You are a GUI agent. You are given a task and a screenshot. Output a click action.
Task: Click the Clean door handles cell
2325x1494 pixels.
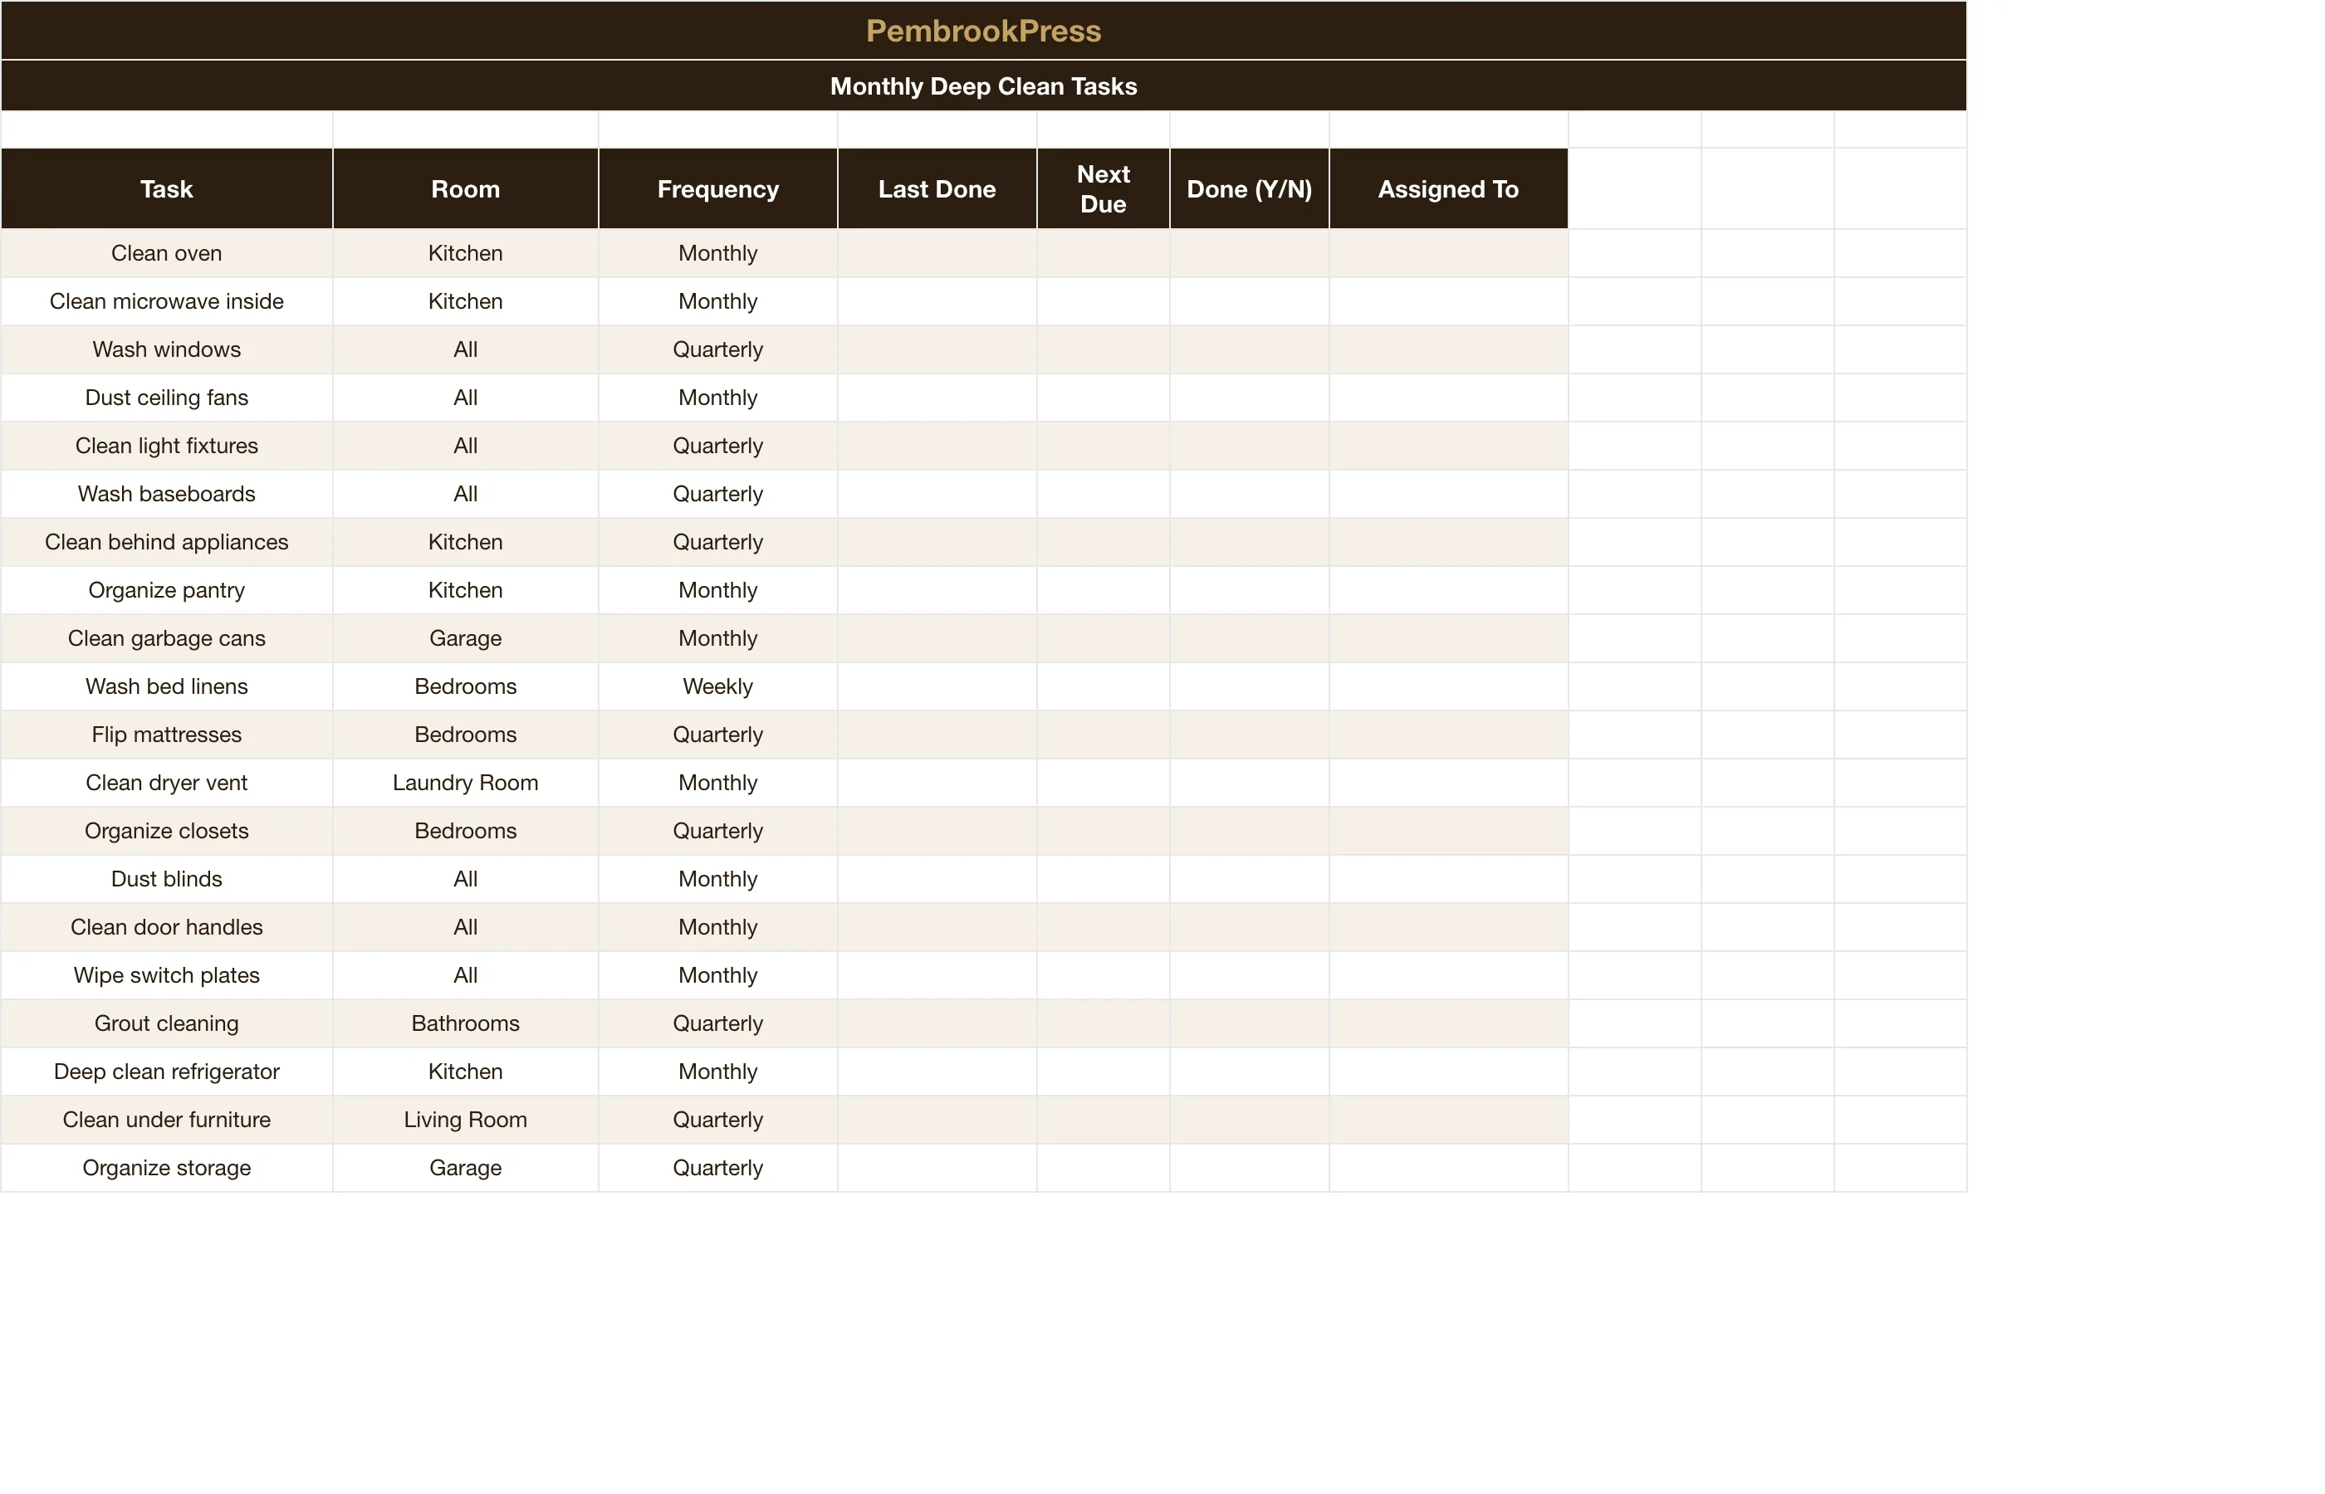[167, 927]
